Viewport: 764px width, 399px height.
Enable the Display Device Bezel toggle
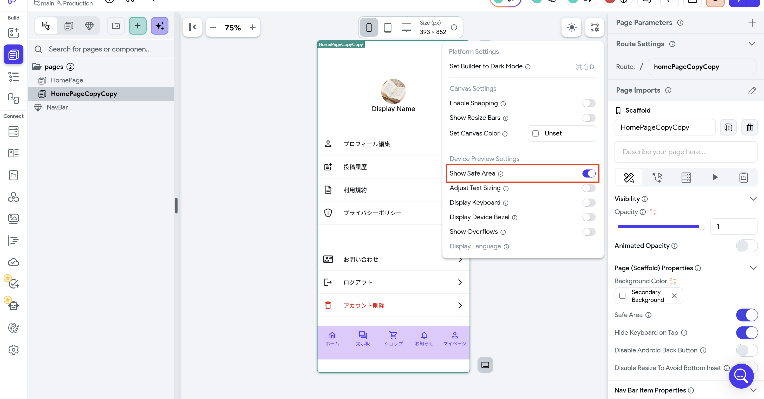[589, 217]
